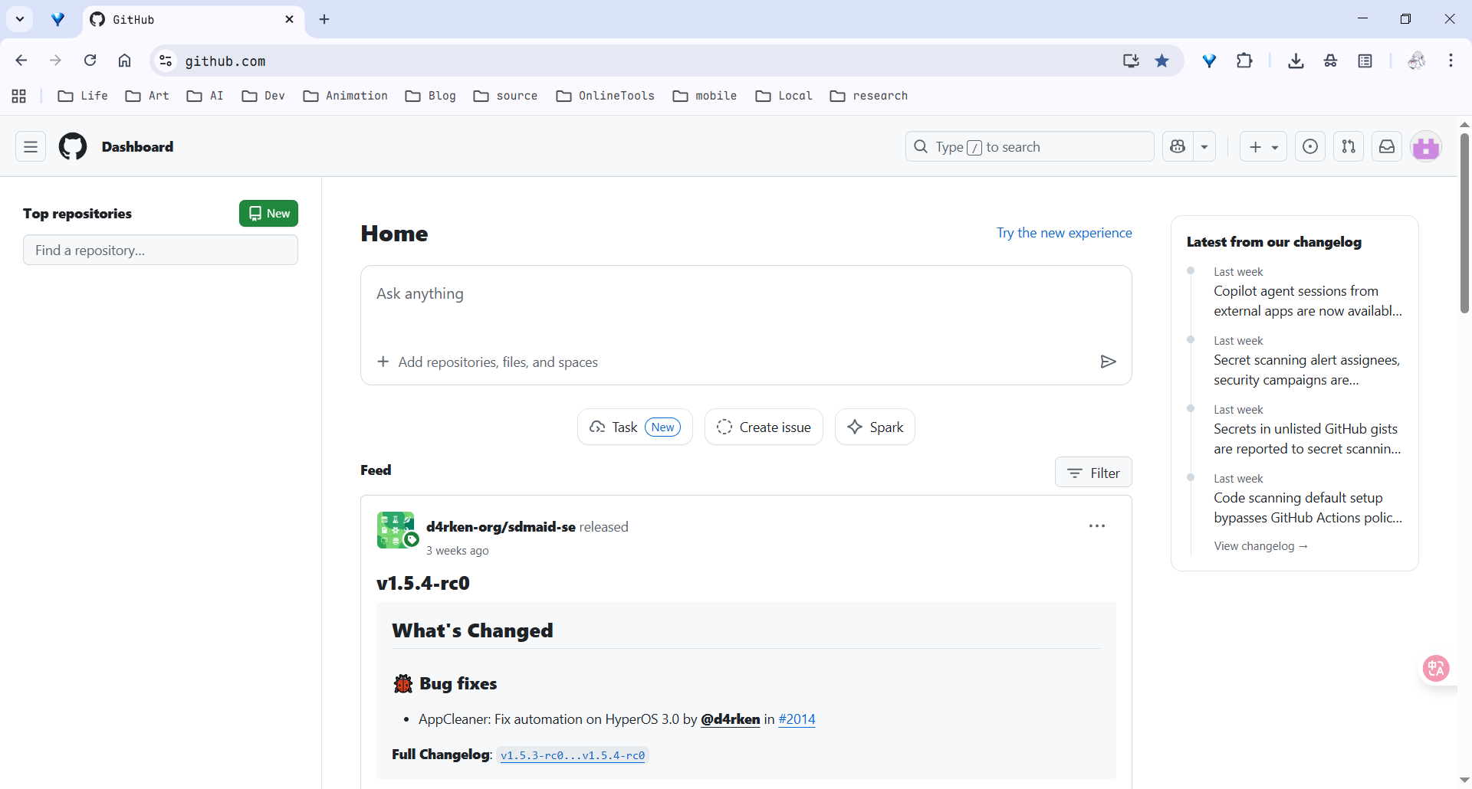Open the Dev bookmarks folder
Image resolution: width=1472 pixels, height=789 pixels.
coord(264,96)
